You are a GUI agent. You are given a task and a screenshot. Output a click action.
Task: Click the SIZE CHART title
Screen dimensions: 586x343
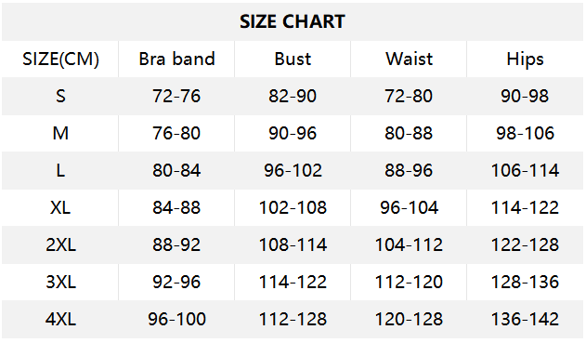(293, 21)
